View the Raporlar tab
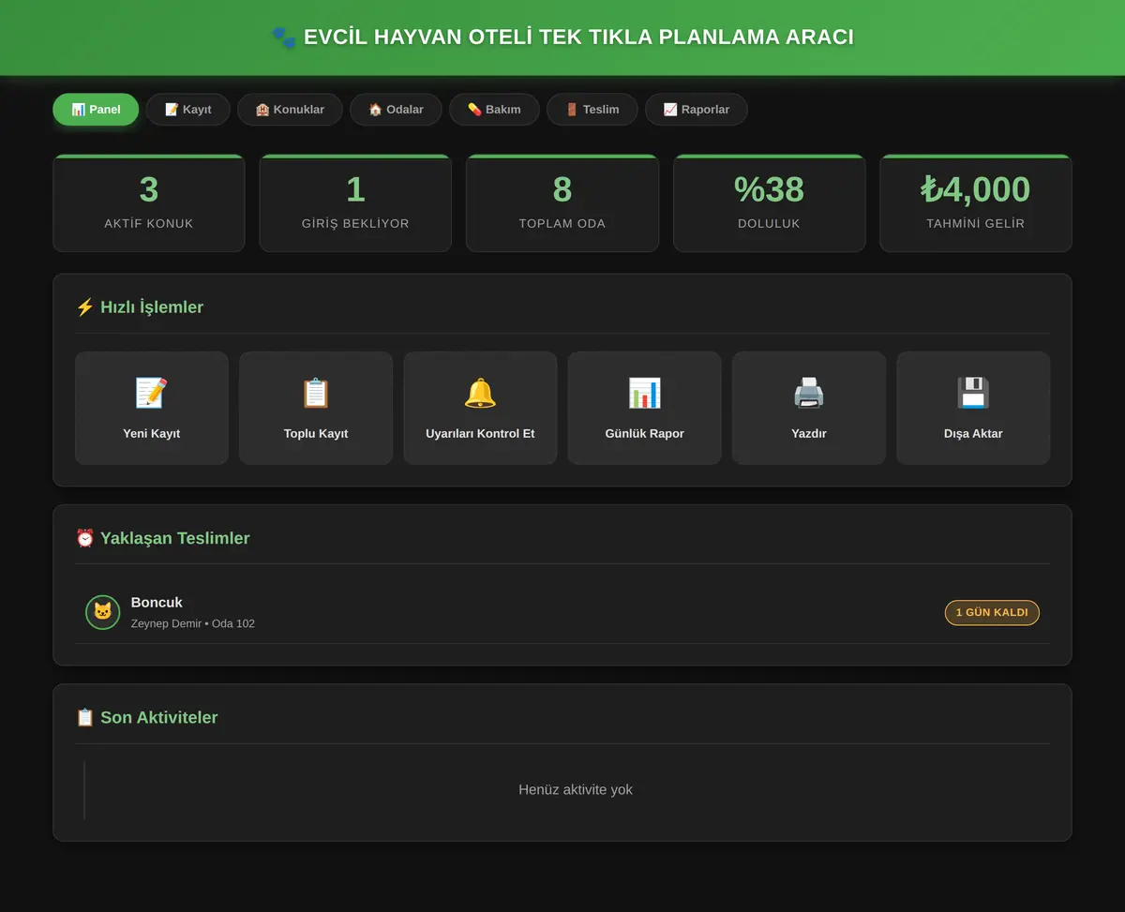The image size is (1125, 912). click(696, 110)
